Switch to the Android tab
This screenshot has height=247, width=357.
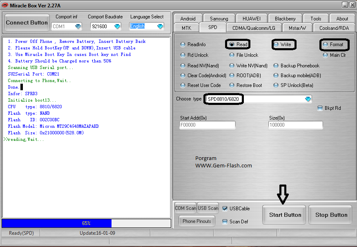188,19
